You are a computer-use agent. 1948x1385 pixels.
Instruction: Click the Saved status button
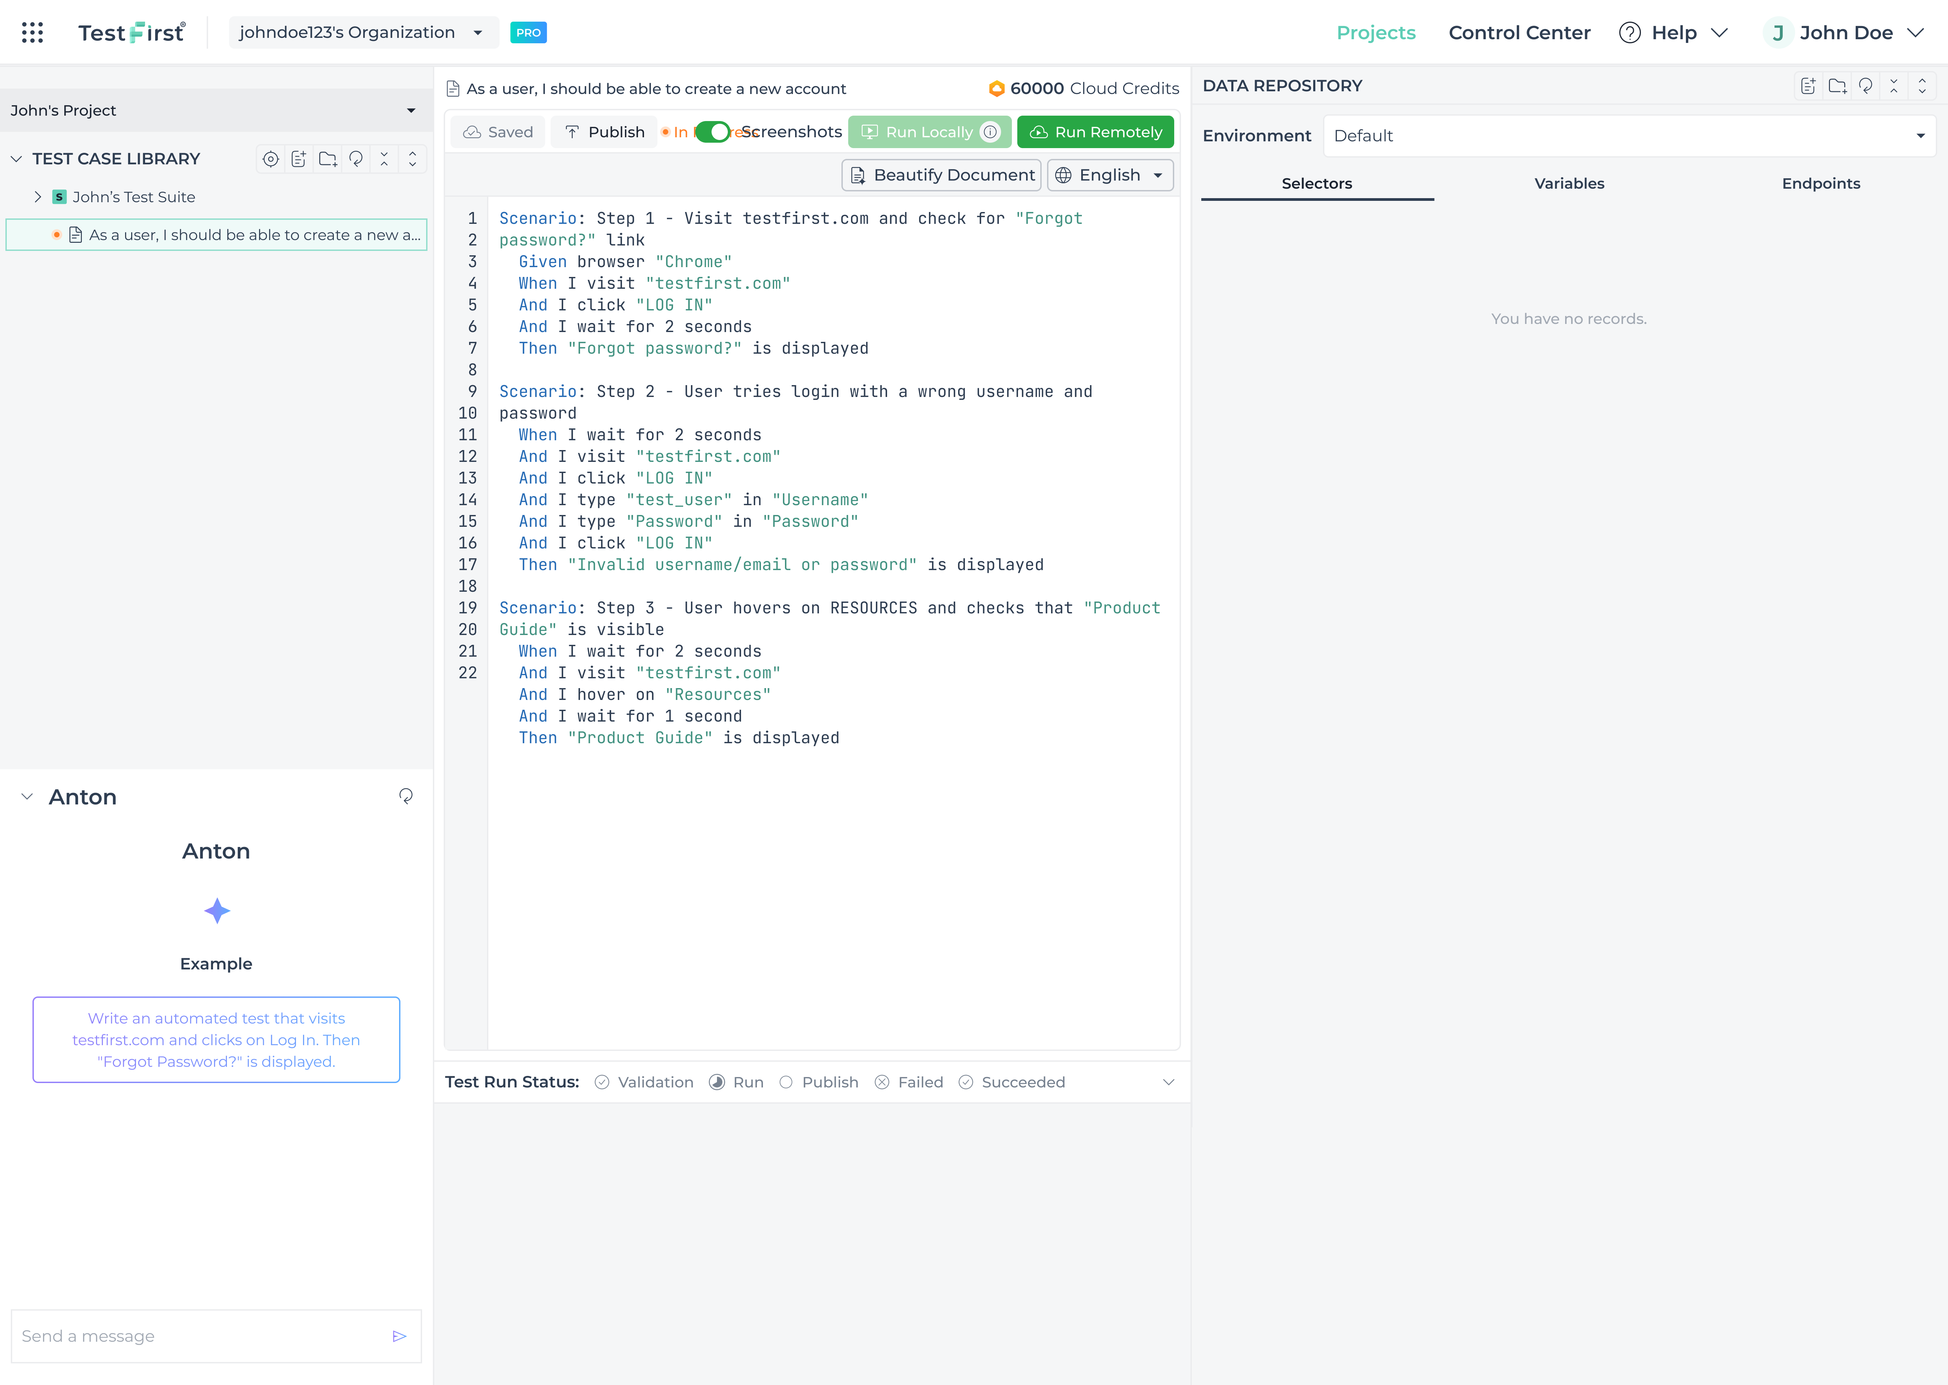[498, 132]
